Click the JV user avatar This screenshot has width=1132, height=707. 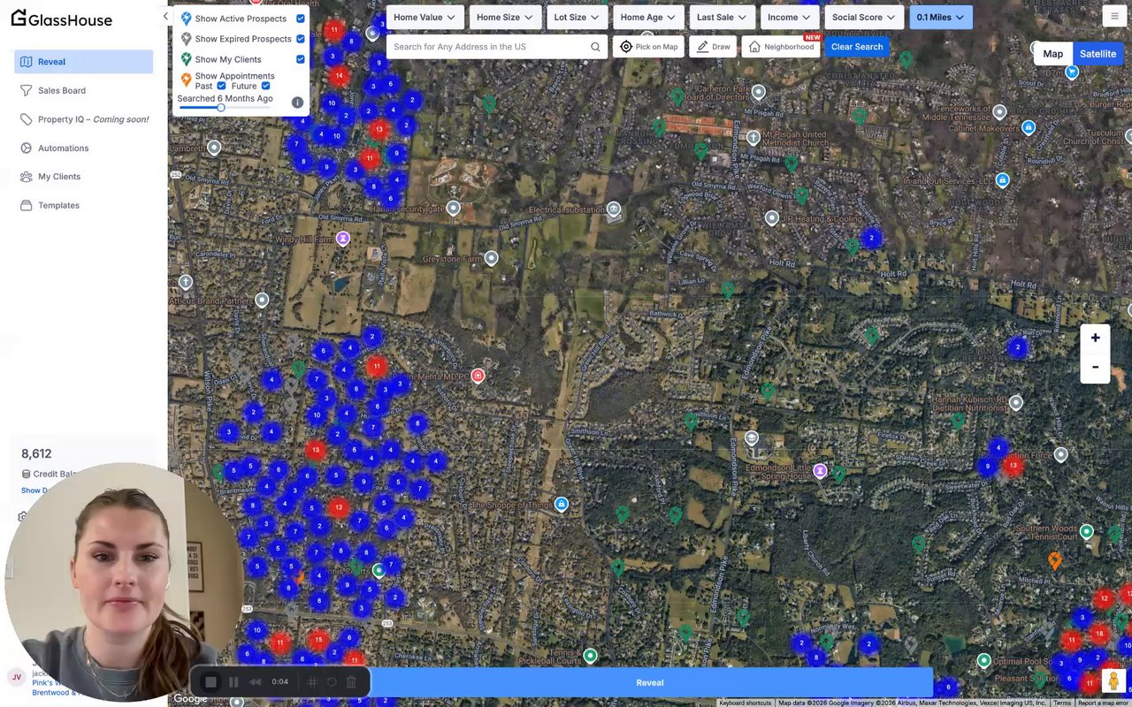point(16,677)
